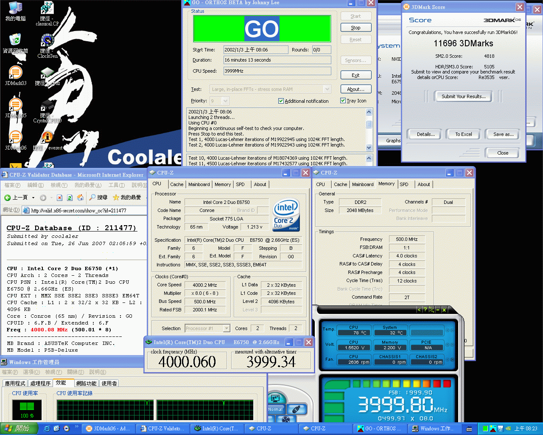Switch to the 網路功能 tab in Task Manager
This screenshot has width=543, height=435.
(86, 383)
